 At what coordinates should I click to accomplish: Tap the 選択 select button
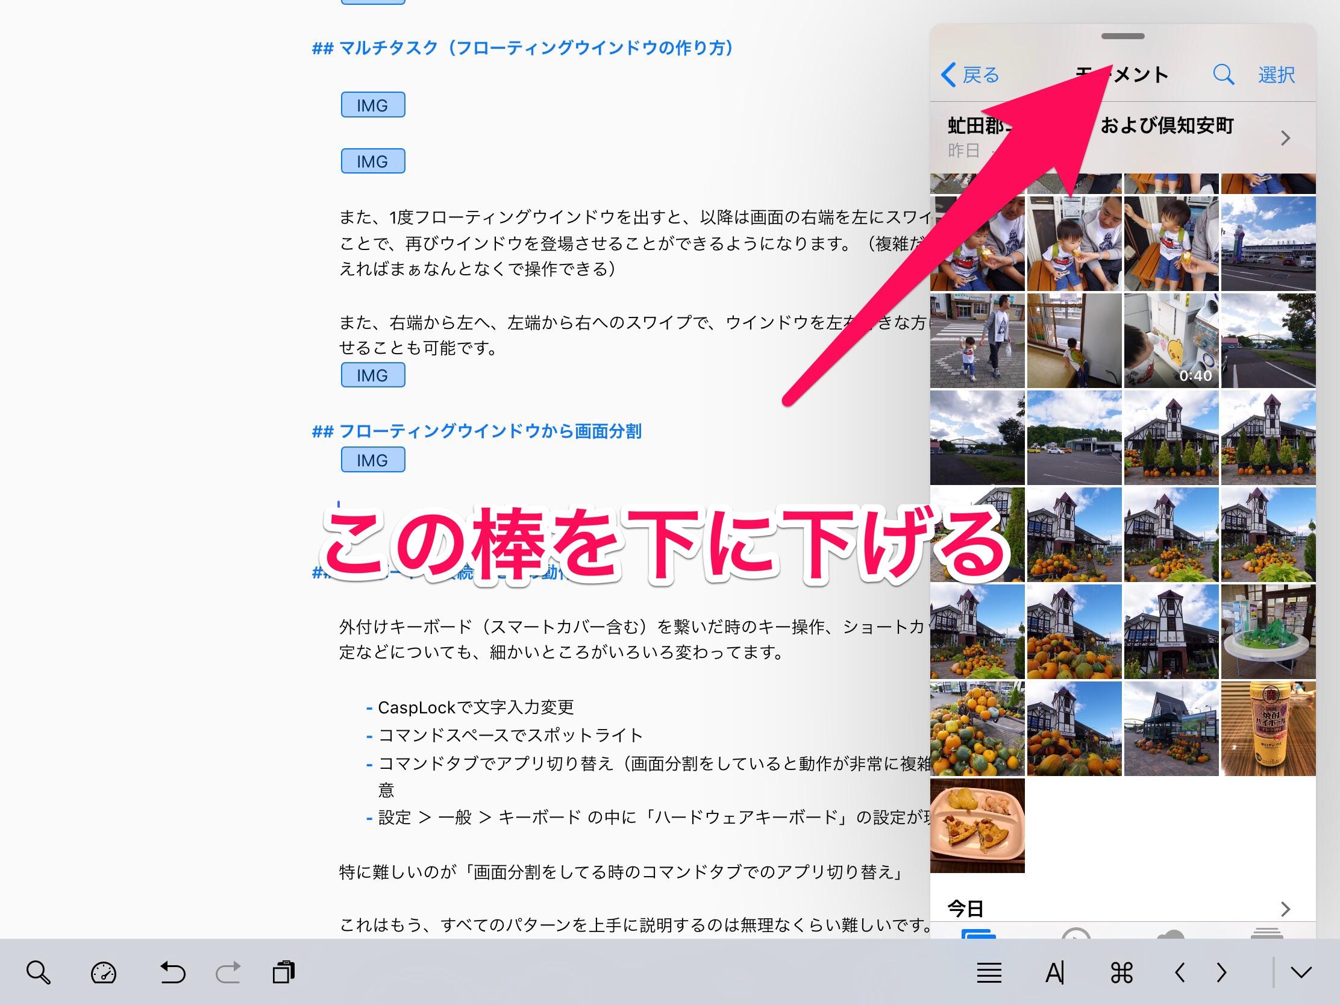(1276, 75)
